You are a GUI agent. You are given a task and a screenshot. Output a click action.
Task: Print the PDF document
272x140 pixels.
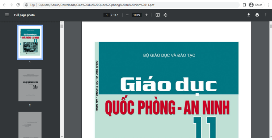click(257, 15)
